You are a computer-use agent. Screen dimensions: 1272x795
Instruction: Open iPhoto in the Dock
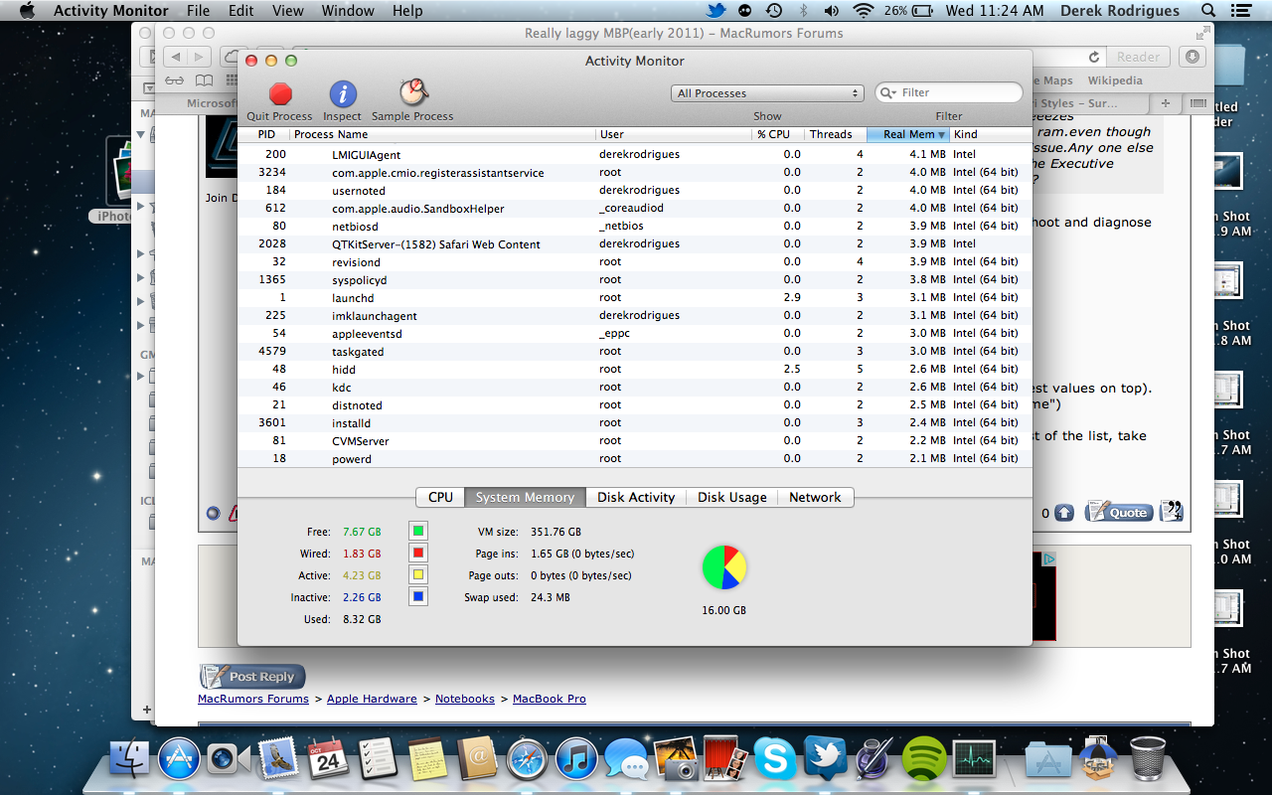676,761
